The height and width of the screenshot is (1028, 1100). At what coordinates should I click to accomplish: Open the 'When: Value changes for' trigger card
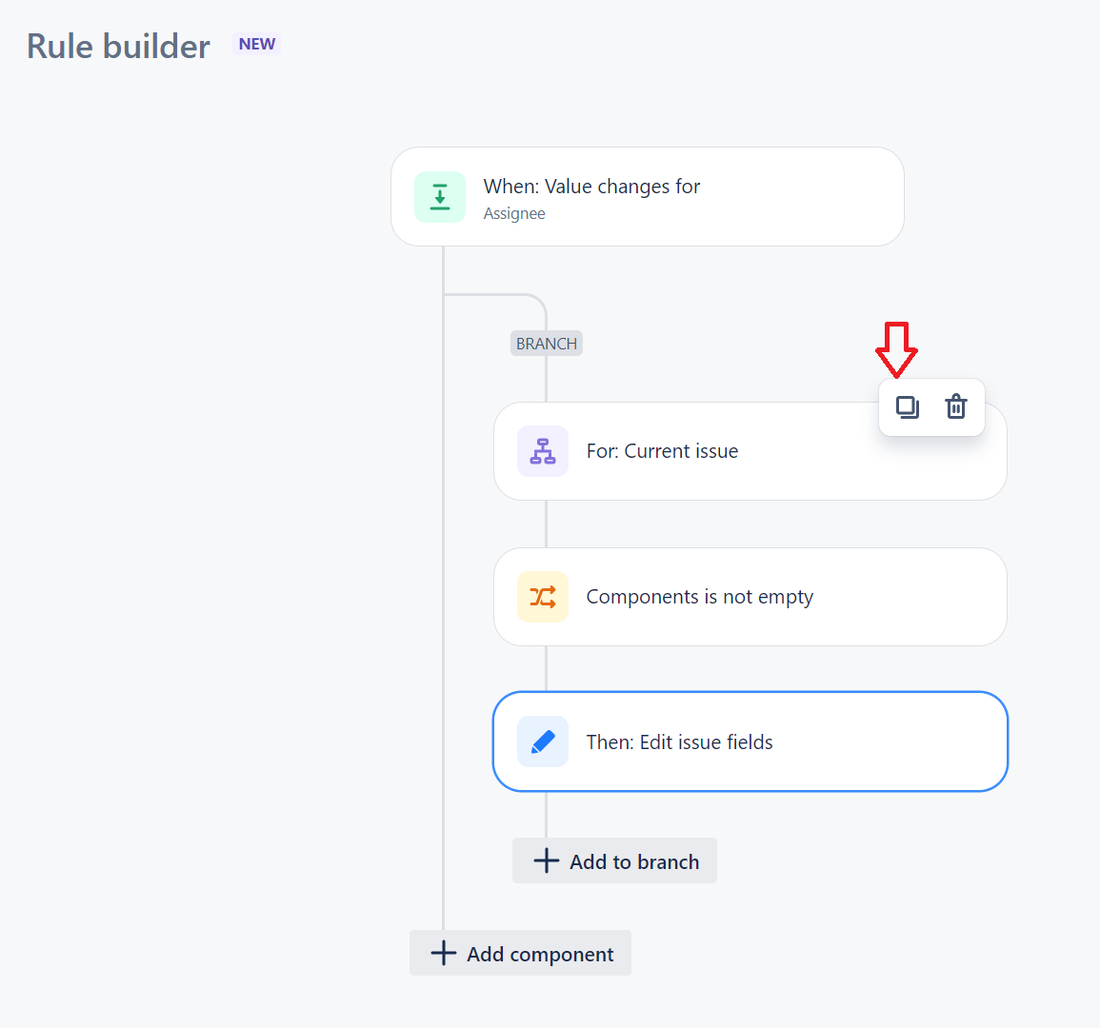pyautogui.click(x=647, y=197)
